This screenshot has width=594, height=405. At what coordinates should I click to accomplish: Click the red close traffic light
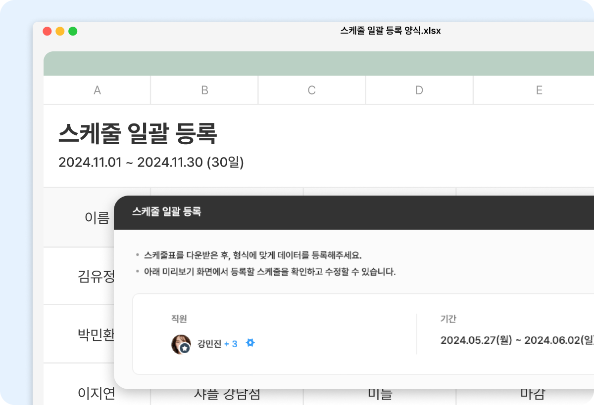[47, 31]
